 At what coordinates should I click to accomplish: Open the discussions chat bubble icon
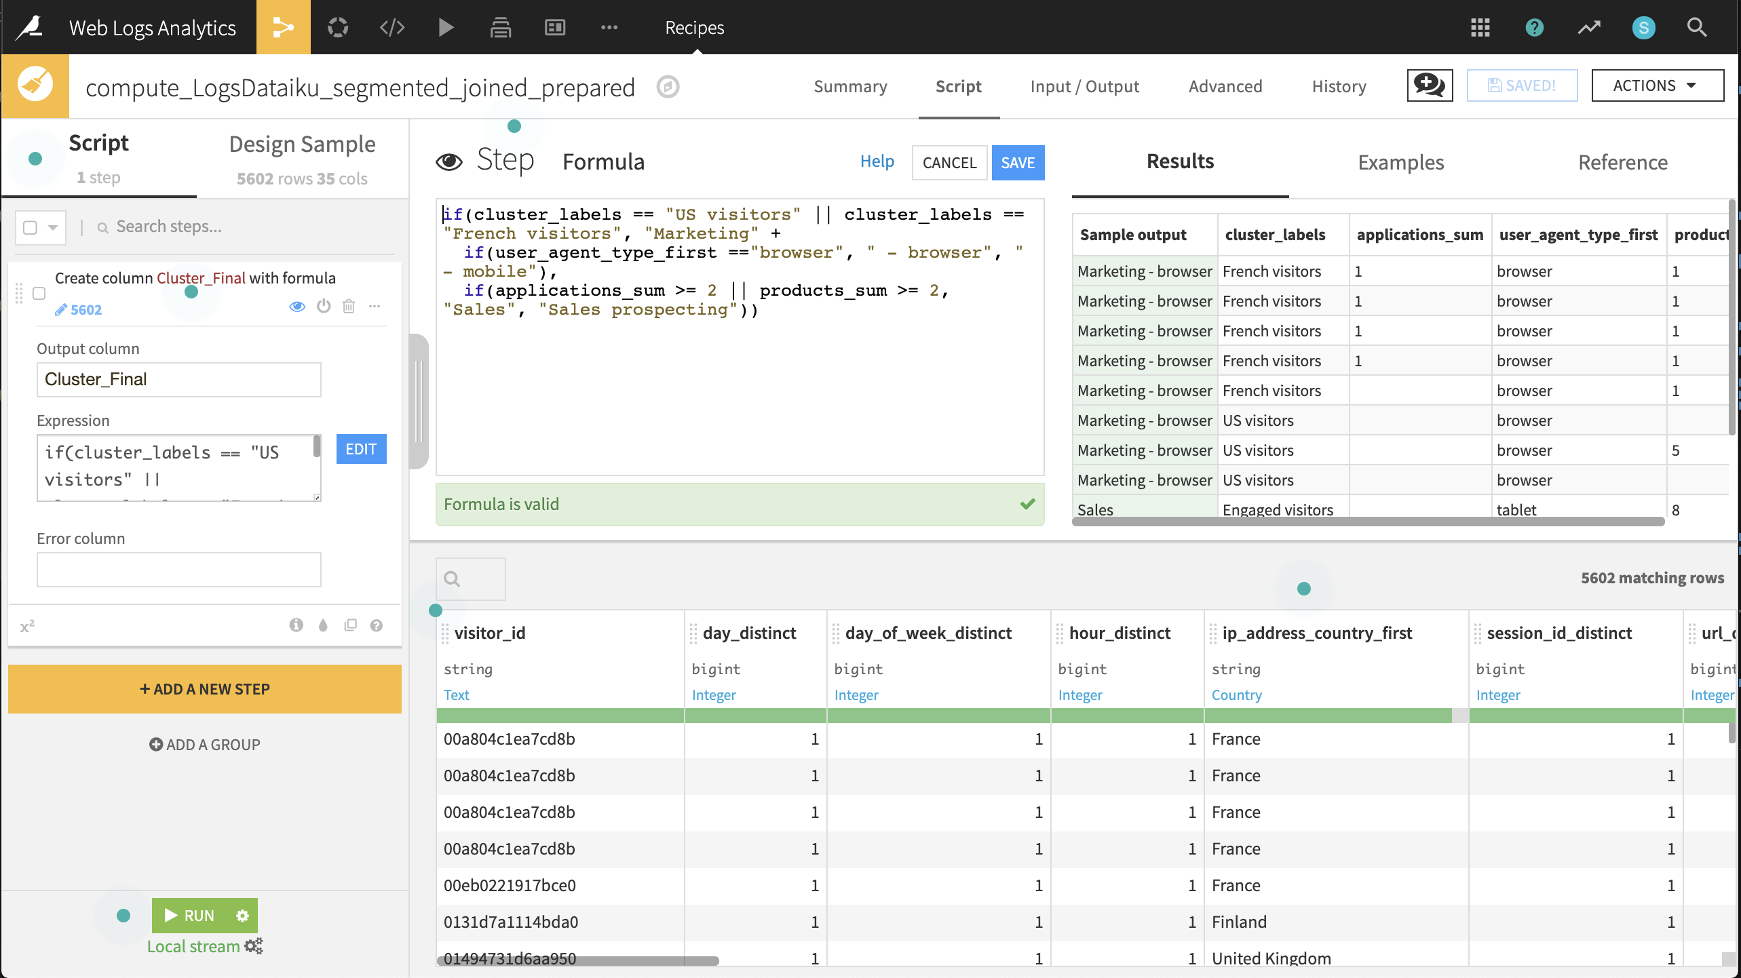click(x=1430, y=86)
